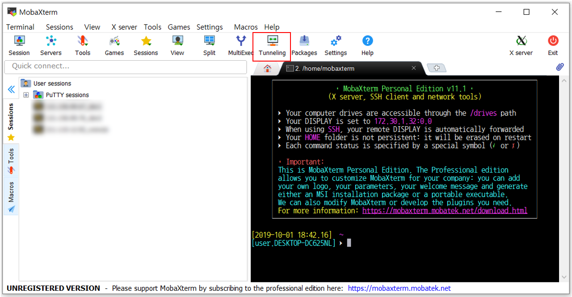Go to the Home tab house icon
The height and width of the screenshot is (297, 572).
(x=267, y=68)
